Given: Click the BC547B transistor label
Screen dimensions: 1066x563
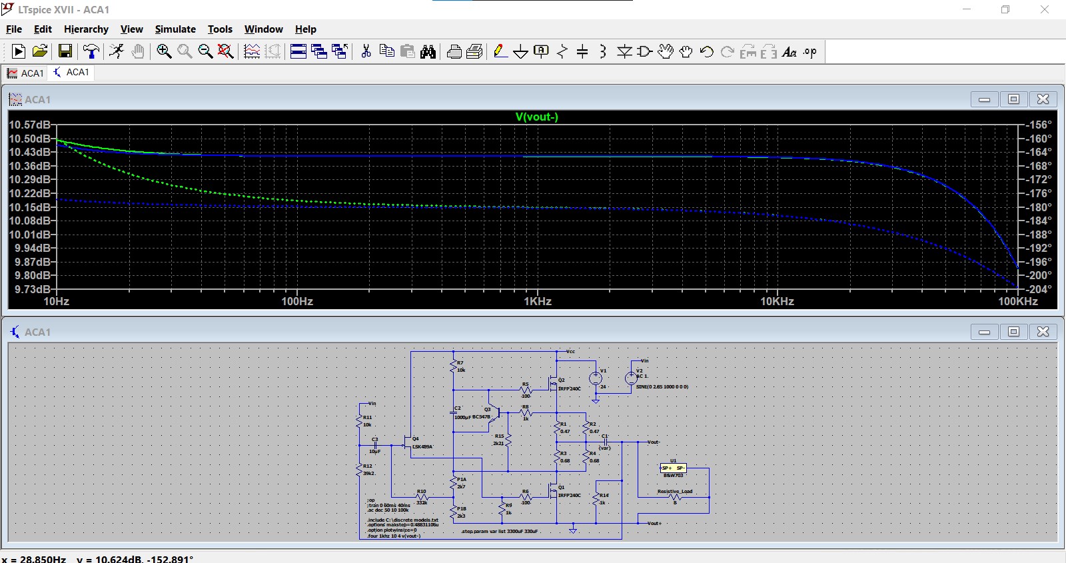Looking at the screenshot, I should [x=481, y=416].
